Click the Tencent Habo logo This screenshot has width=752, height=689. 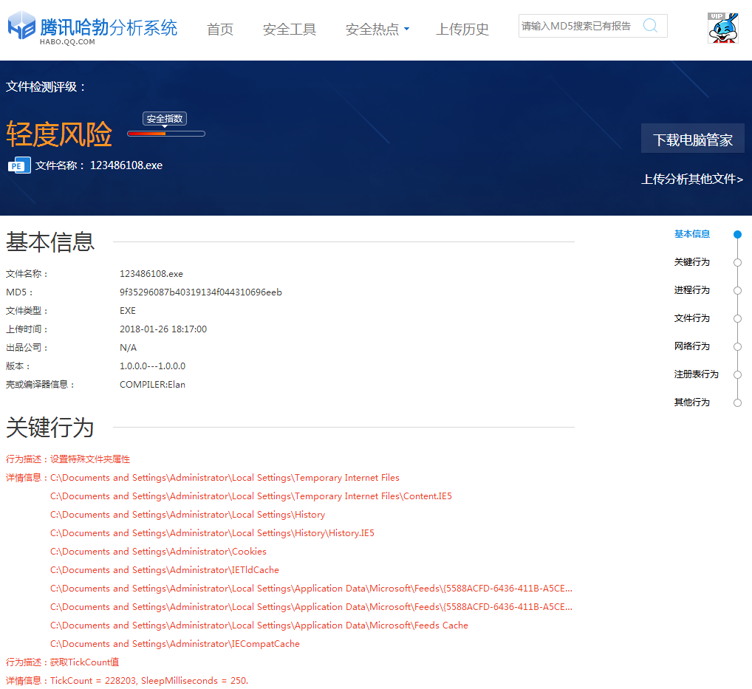coord(92,28)
